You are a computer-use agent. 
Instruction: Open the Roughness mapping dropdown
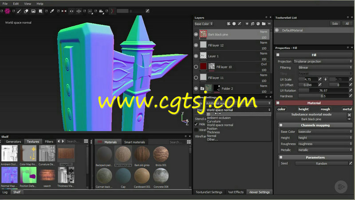(325, 144)
